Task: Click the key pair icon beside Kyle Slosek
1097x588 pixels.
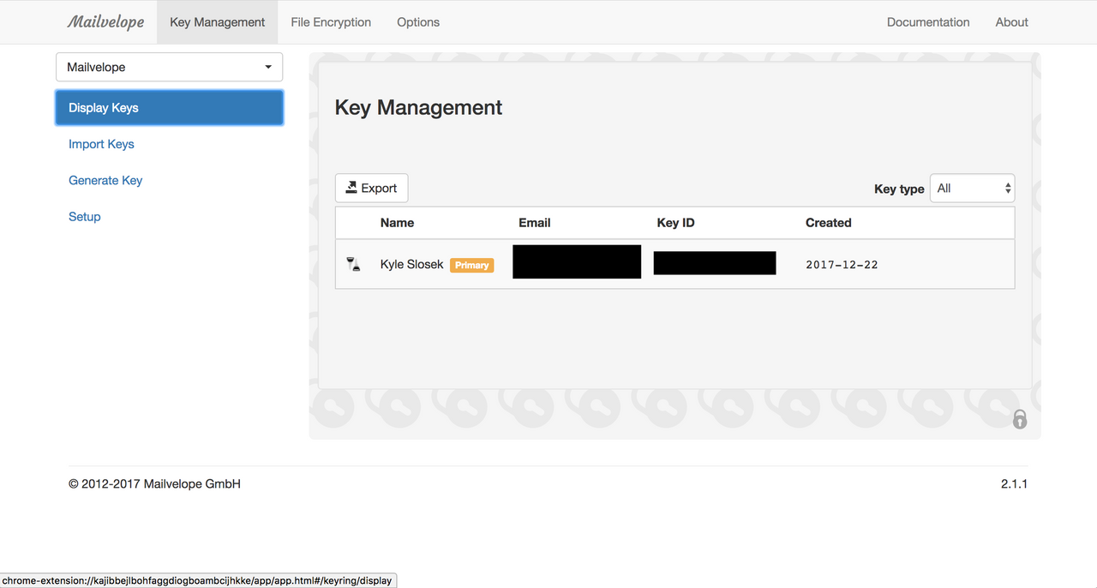Action: point(353,264)
